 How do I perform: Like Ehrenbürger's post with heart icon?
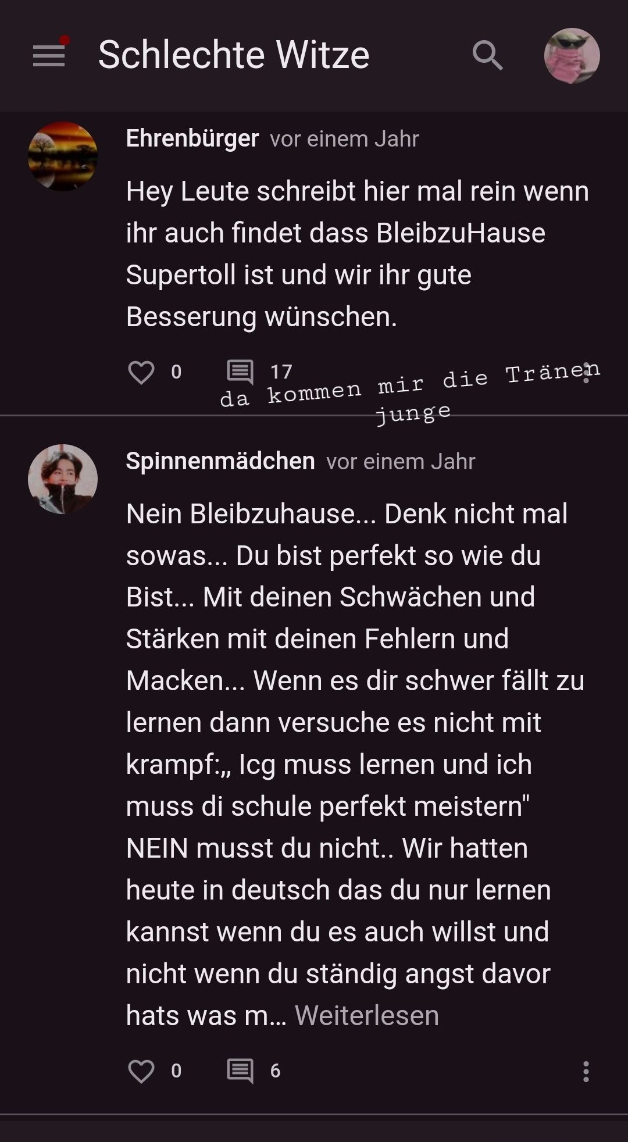[x=141, y=372]
